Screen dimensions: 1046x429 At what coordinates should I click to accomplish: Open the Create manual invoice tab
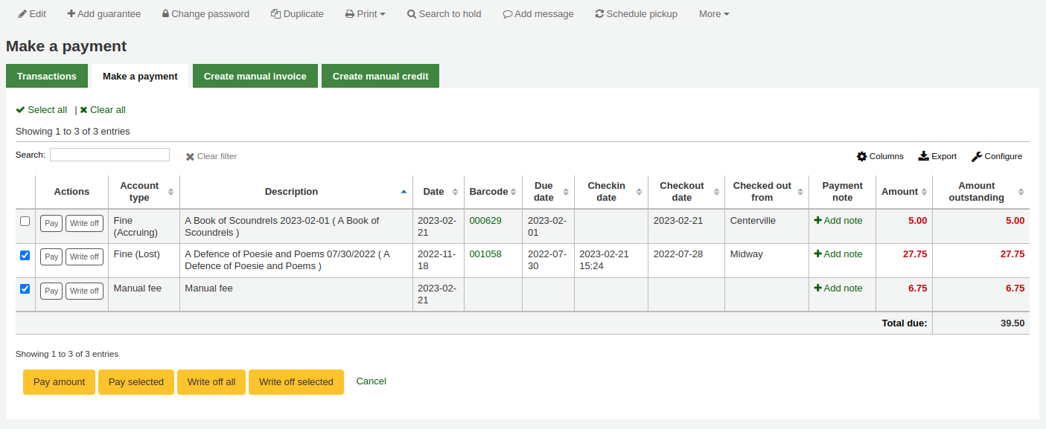(x=255, y=75)
